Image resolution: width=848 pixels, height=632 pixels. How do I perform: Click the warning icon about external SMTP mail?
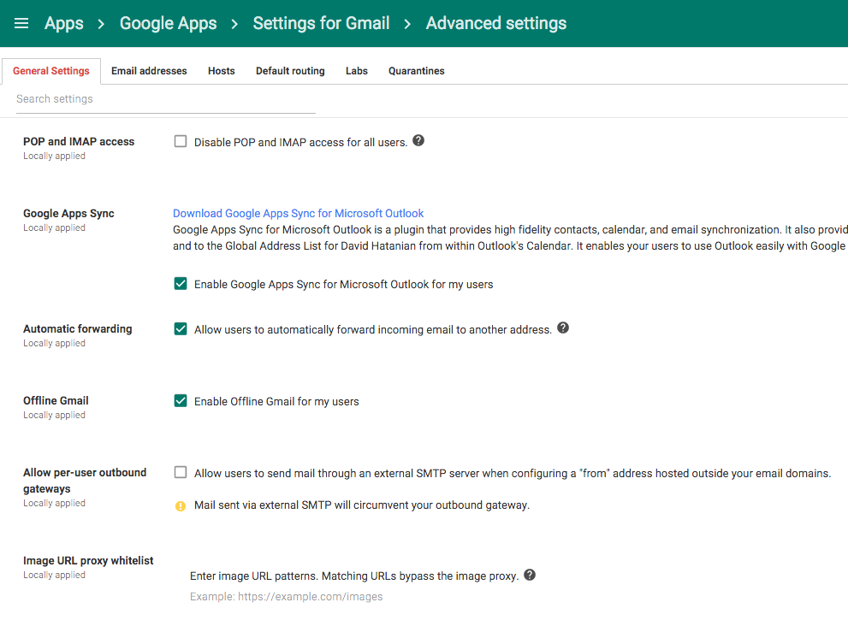180,505
